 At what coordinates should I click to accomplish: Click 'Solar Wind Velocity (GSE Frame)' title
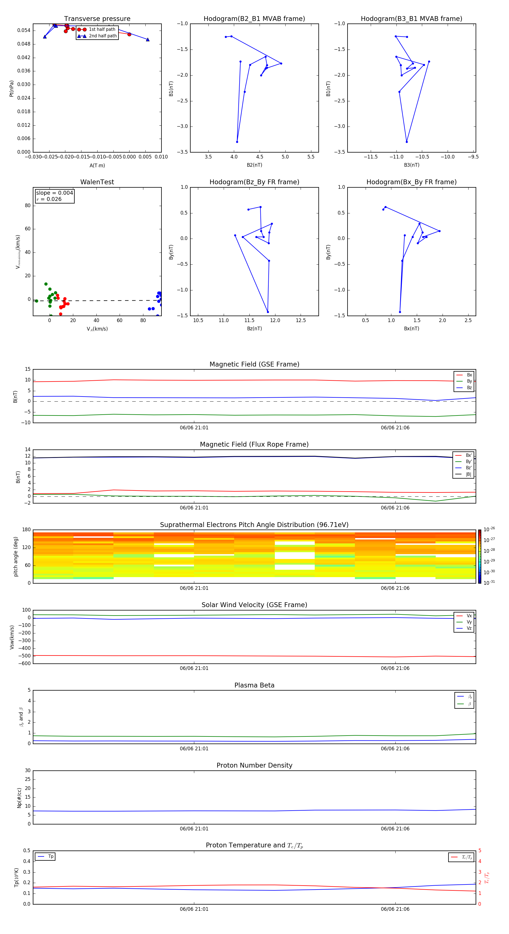coord(254,605)
